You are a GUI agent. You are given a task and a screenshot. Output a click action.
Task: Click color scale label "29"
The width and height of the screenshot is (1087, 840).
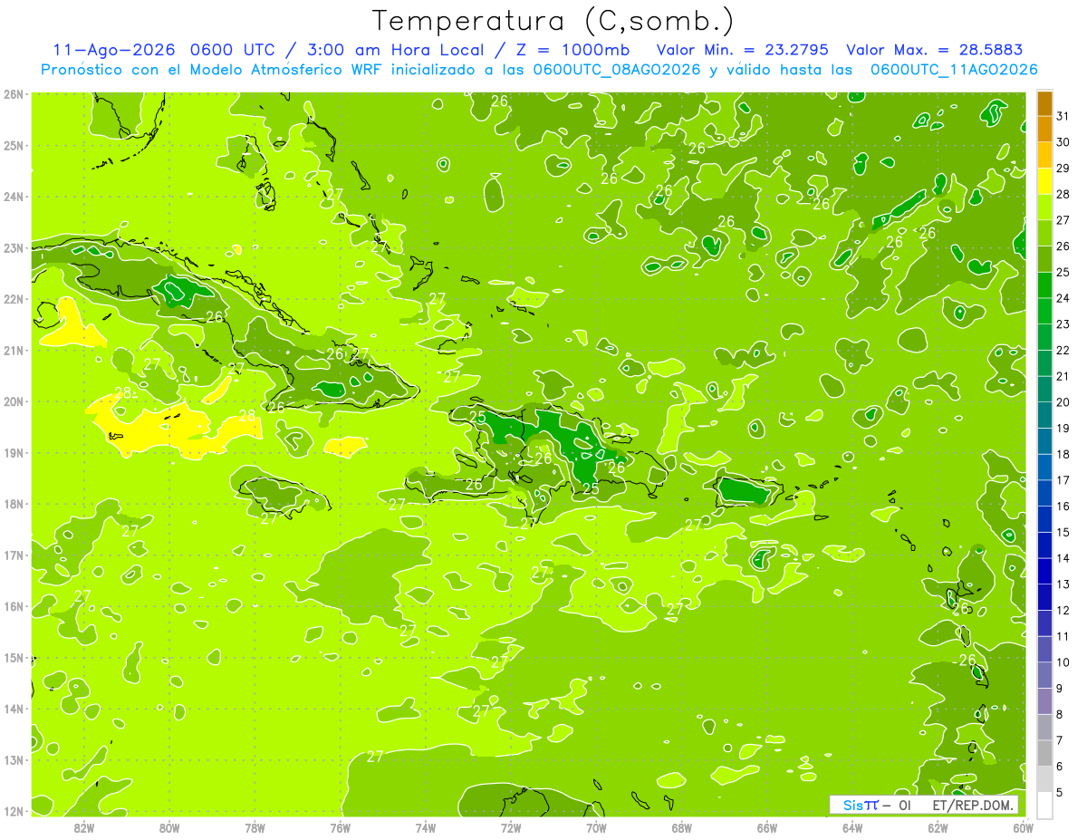pyautogui.click(x=1063, y=168)
